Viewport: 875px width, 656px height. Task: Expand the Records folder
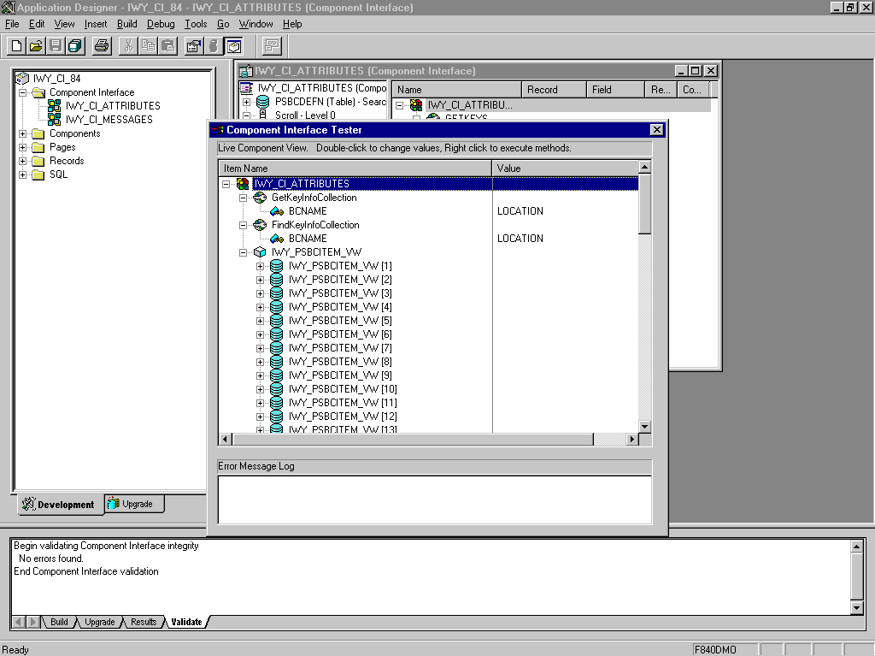[x=22, y=161]
